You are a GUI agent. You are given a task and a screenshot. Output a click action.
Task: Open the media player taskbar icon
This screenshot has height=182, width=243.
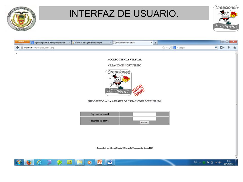(89, 162)
